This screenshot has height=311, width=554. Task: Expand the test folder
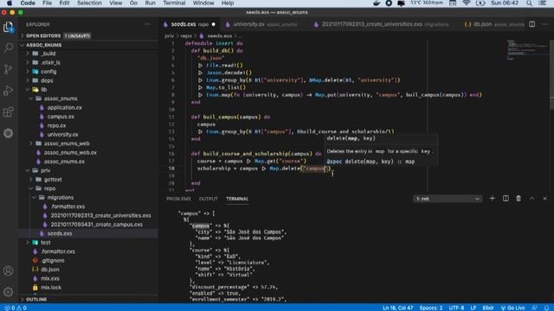[x=88, y=243]
